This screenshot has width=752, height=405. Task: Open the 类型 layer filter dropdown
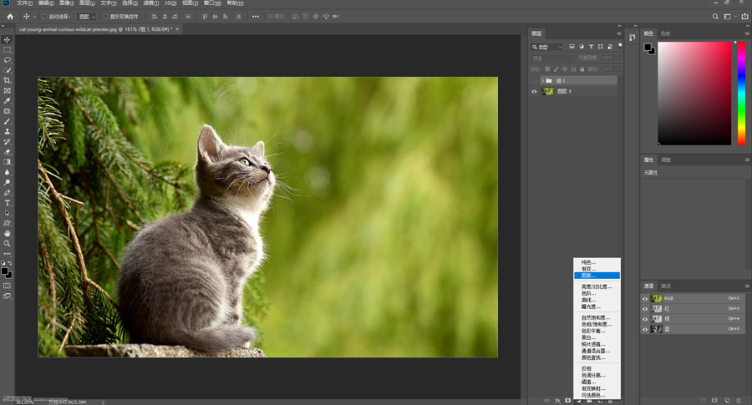click(548, 47)
